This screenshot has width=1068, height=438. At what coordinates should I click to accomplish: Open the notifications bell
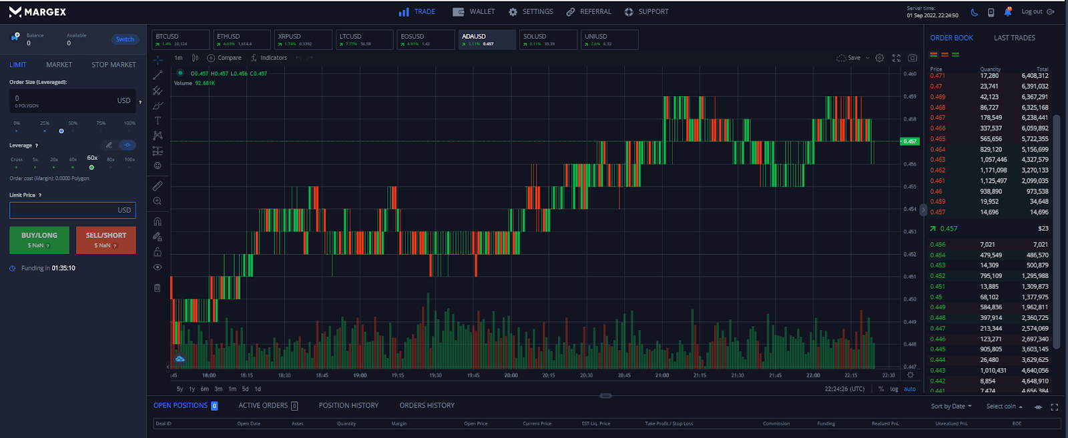[x=1008, y=12]
